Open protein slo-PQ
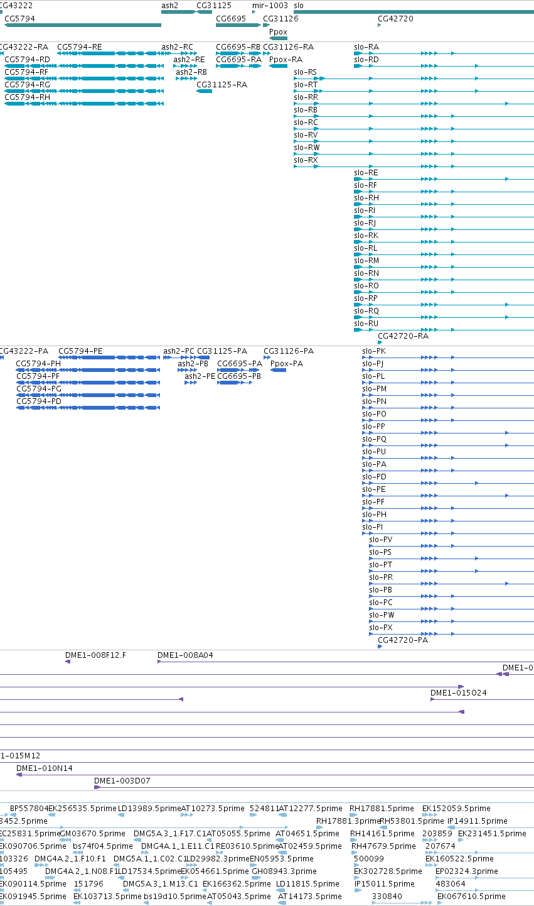Viewport: 534px width, 906px height. [375, 439]
